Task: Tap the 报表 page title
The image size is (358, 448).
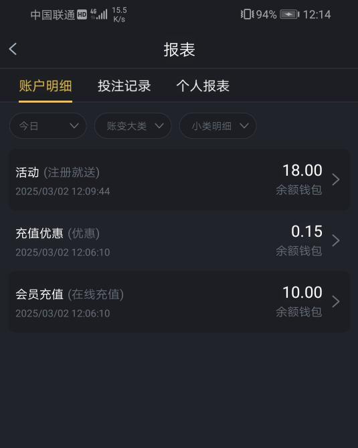Action: pos(179,50)
